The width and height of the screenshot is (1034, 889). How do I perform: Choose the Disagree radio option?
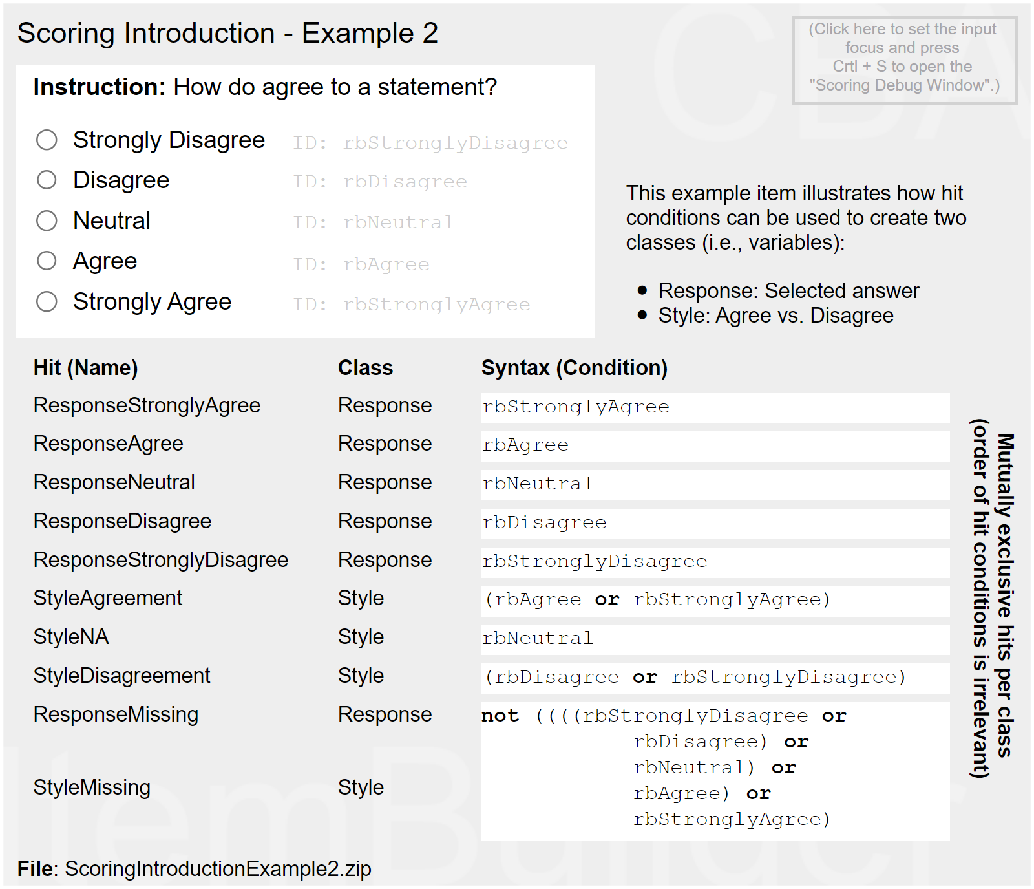coord(47,180)
